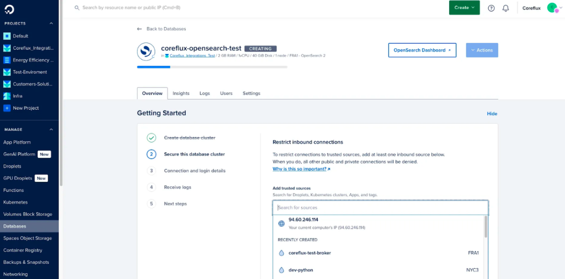Select coreflux-test-broker as trusted source
The height and width of the screenshot is (279, 565).
pyautogui.click(x=378, y=253)
